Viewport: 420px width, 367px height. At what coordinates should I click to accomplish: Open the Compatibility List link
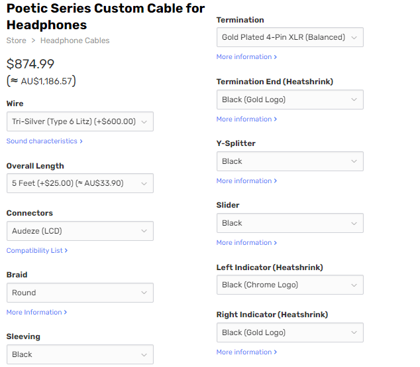(x=36, y=251)
